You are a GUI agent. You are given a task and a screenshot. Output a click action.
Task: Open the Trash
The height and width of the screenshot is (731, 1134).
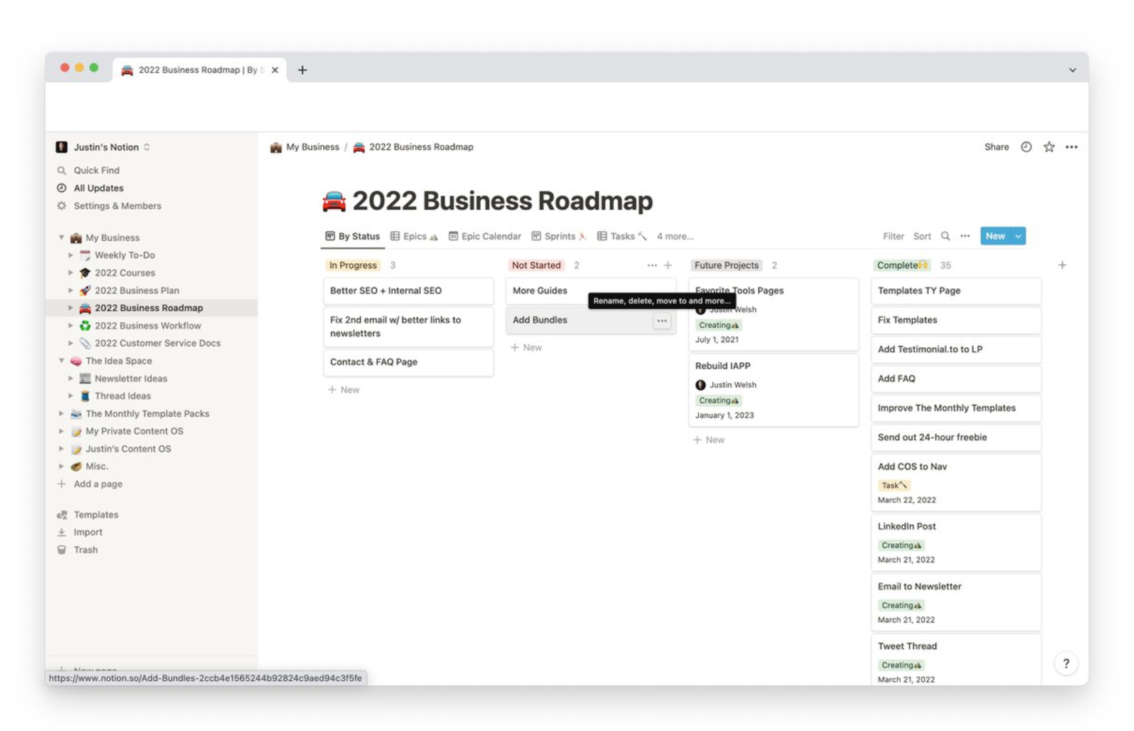click(x=85, y=549)
